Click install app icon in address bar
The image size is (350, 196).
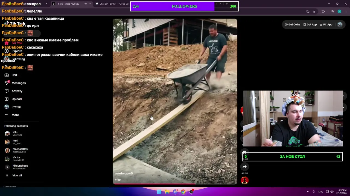[x=308, y=11]
